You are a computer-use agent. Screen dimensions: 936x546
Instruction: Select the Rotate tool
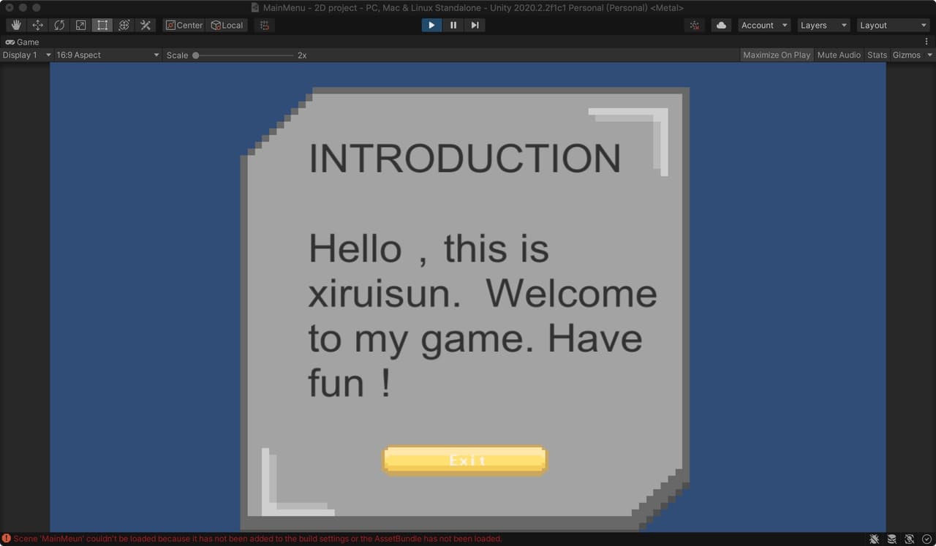(59, 25)
